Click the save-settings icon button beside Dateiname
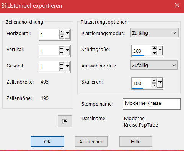The width and height of the screenshot is (184, 151). (x=65, y=121)
